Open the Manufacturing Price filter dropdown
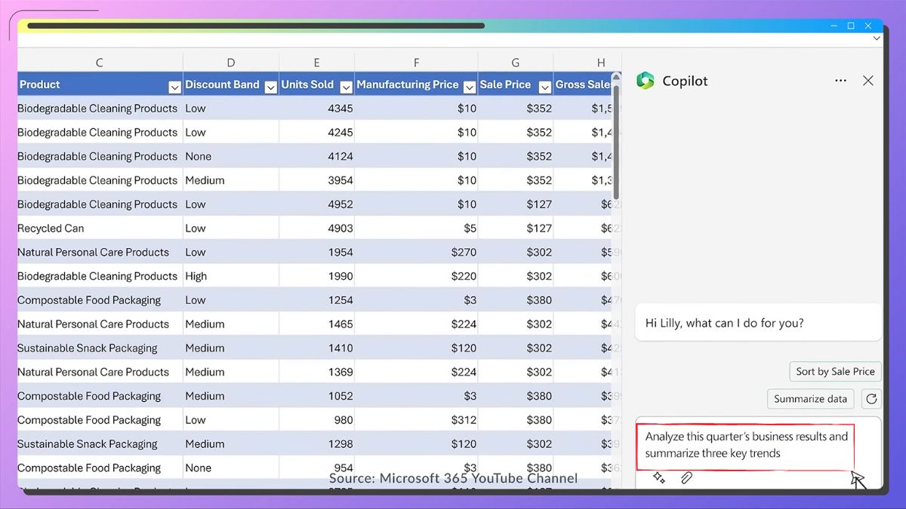 pyautogui.click(x=469, y=87)
